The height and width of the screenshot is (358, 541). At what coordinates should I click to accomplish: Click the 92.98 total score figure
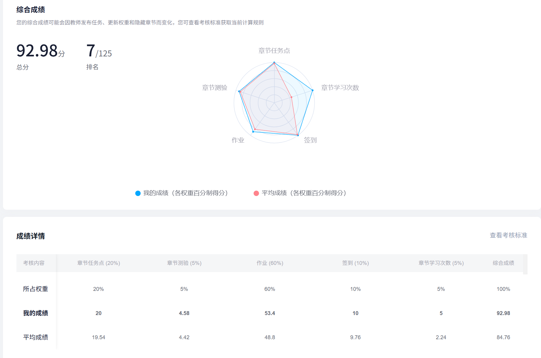click(x=37, y=51)
